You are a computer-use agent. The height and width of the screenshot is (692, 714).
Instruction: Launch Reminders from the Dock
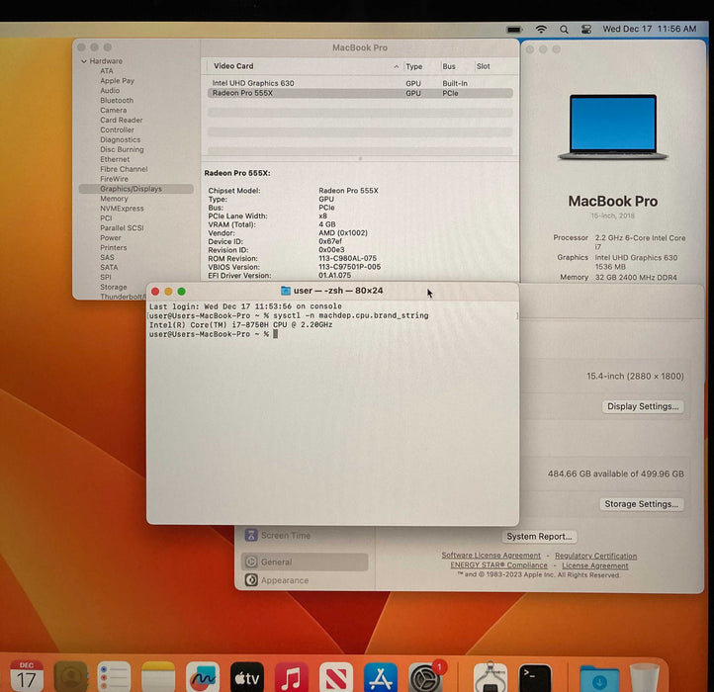(x=114, y=677)
